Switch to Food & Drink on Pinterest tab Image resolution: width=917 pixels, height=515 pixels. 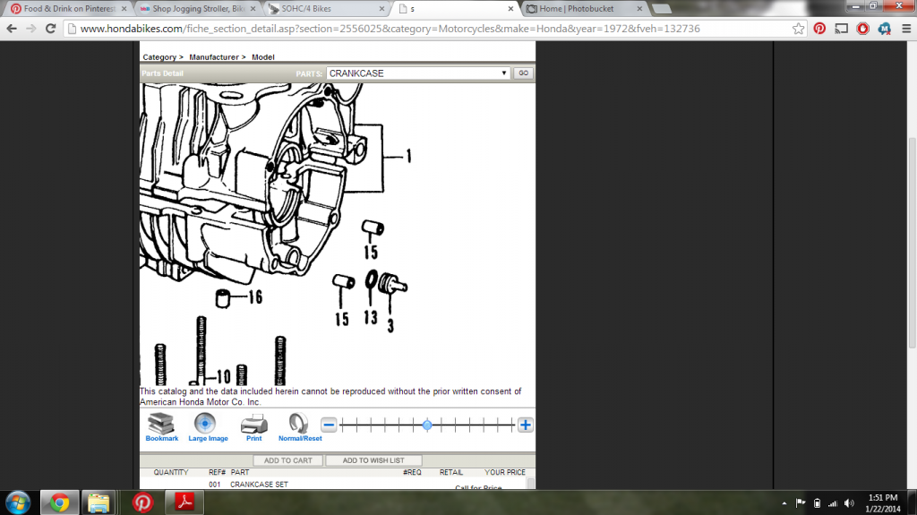click(x=68, y=9)
